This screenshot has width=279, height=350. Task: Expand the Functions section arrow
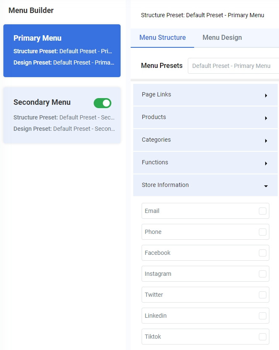coord(266,163)
